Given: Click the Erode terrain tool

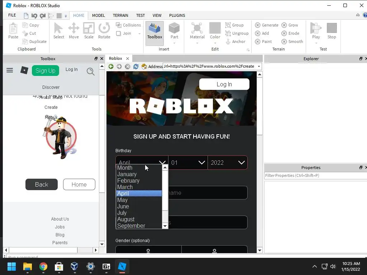Looking at the screenshot, I should (x=290, y=33).
